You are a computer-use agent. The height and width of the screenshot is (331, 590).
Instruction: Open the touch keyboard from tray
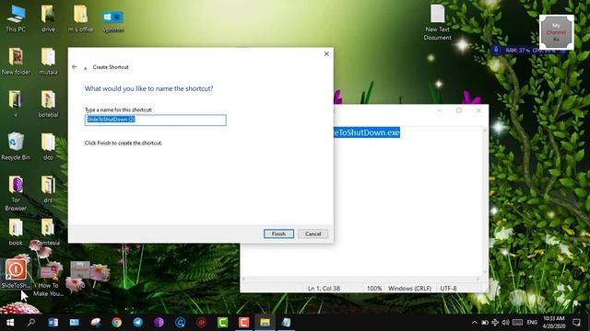click(517, 323)
